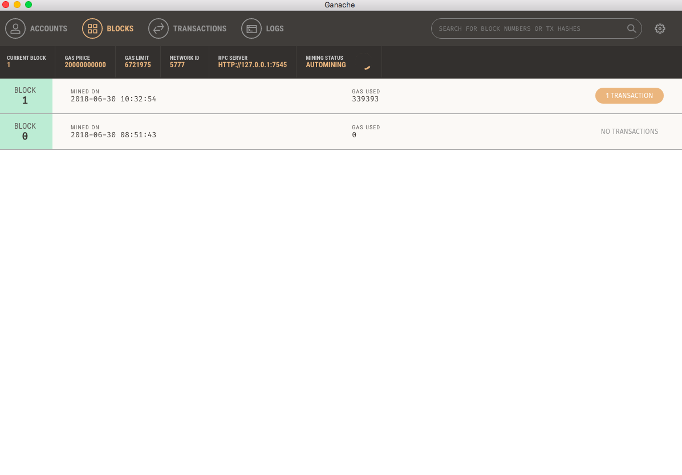
Task: Select the Blocks grid icon
Action: pyautogui.click(x=92, y=28)
